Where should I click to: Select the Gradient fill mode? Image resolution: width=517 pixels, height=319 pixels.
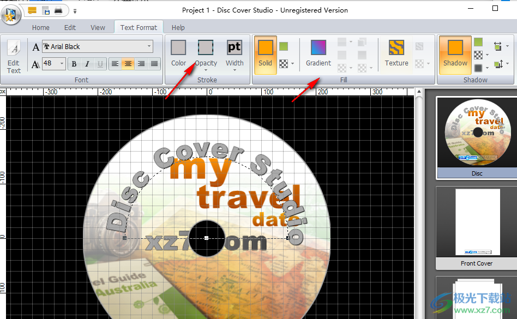(318, 53)
